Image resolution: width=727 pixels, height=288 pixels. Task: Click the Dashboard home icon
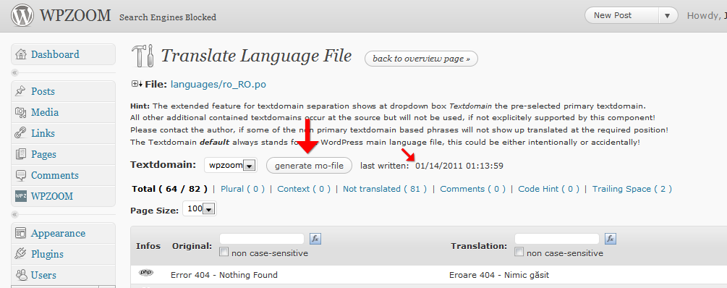click(21, 54)
